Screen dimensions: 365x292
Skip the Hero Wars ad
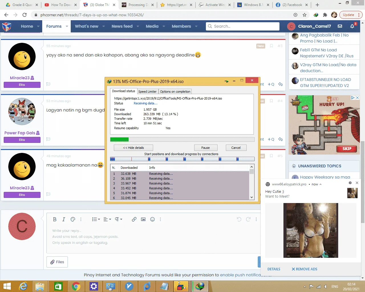[347, 149]
